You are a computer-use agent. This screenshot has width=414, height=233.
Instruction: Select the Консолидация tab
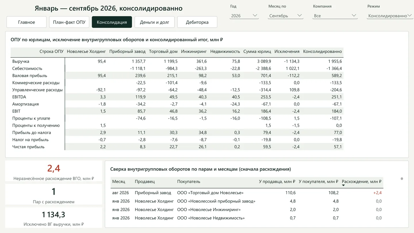click(x=112, y=22)
